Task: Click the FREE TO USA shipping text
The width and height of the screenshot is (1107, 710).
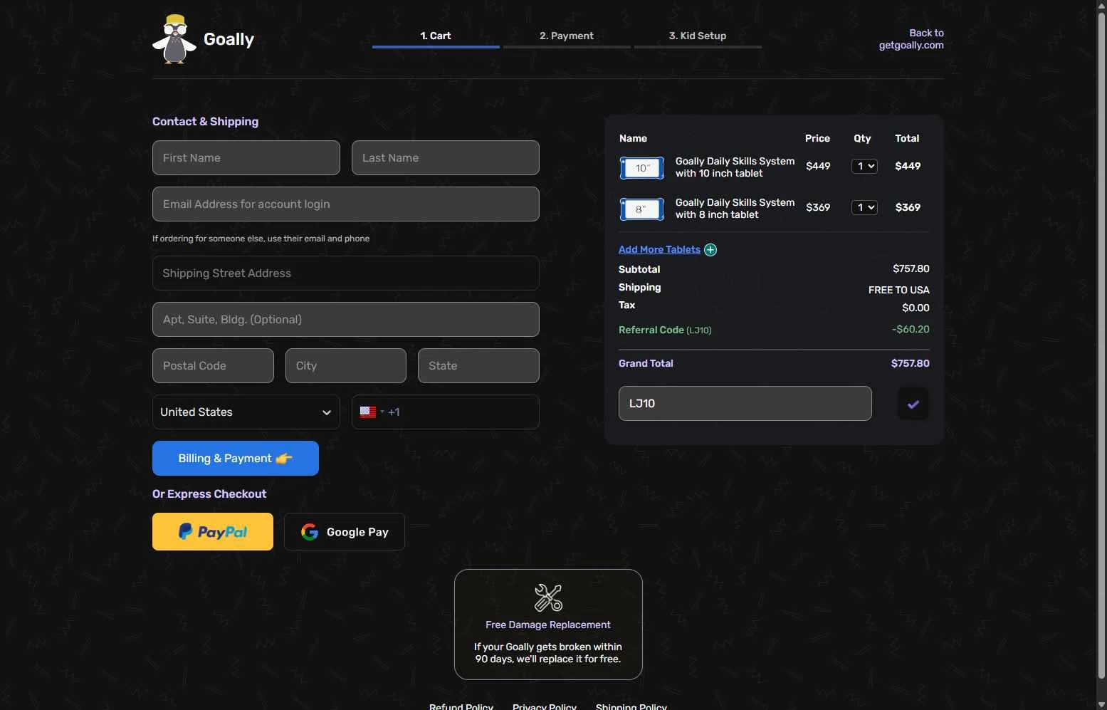Action: pos(899,290)
